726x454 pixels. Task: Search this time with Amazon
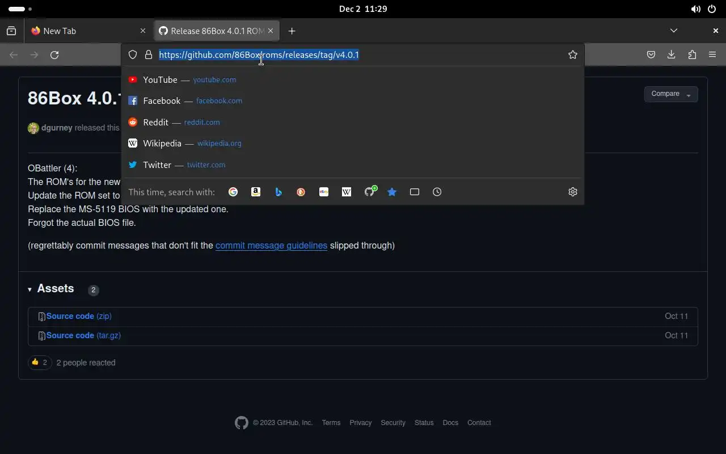click(x=256, y=192)
